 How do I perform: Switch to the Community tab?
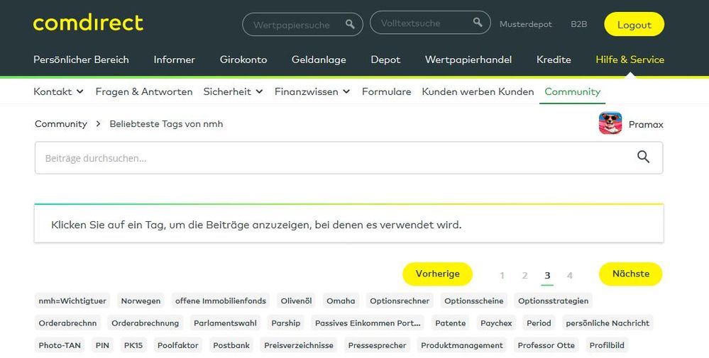572,91
